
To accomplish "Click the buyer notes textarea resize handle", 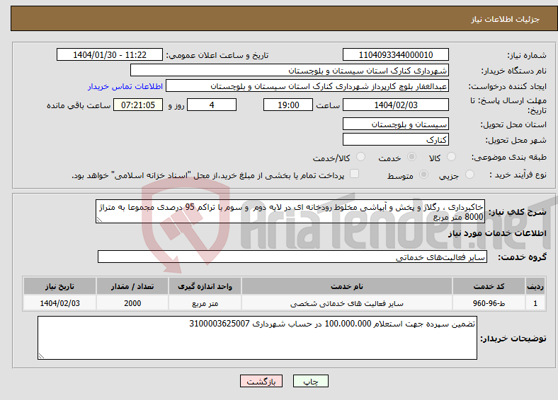I will (x=41, y=355).
